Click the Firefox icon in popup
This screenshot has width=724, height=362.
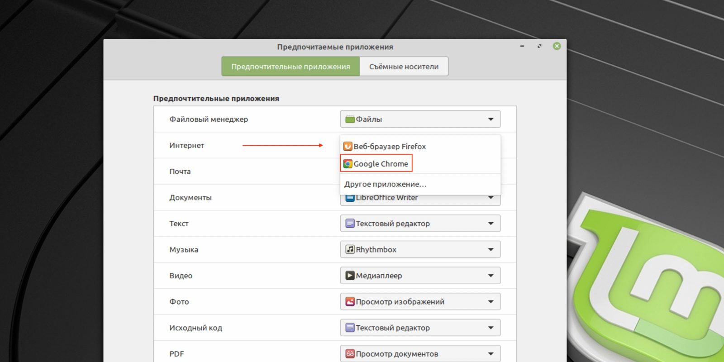click(348, 146)
